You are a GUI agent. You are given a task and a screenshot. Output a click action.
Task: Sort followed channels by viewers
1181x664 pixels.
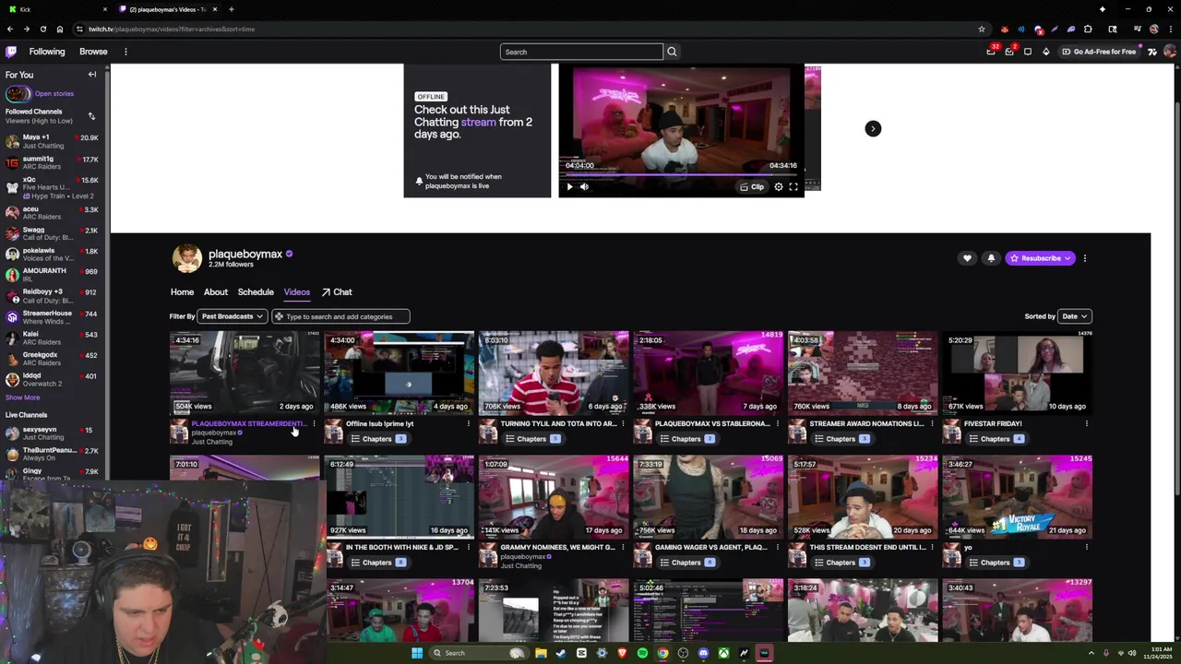91,116
